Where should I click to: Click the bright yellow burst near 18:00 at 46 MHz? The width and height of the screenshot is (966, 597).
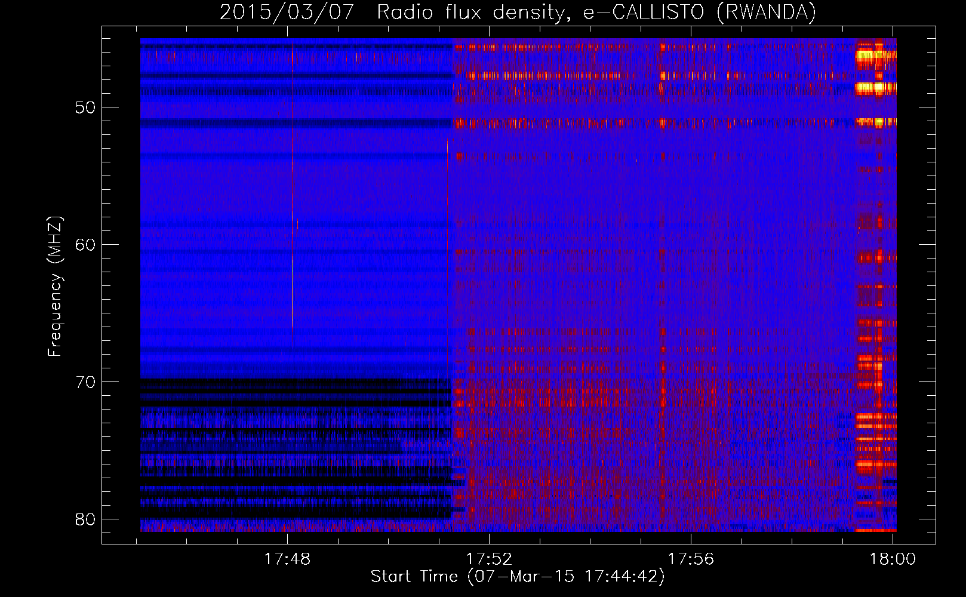875,57
